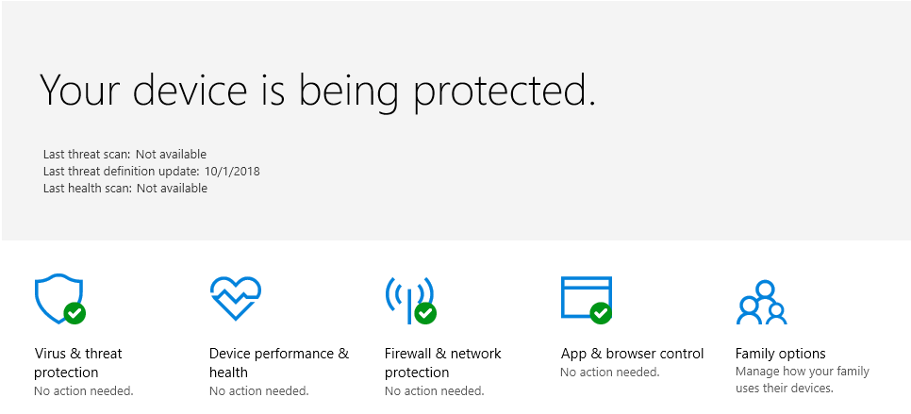Image resolution: width=911 pixels, height=414 pixels.
Task: Go to "Device performance & health" label
Action: pos(278,363)
